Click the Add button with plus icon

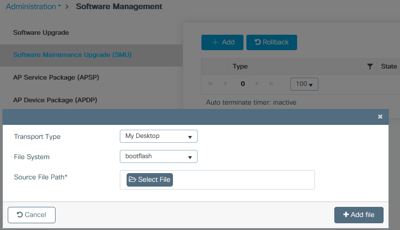222,42
